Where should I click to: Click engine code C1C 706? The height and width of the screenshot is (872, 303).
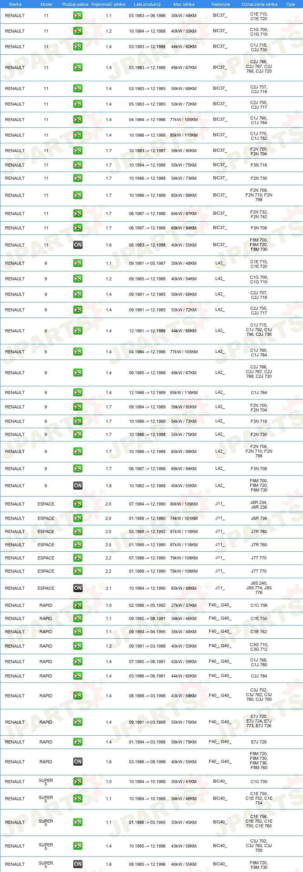pos(259,605)
